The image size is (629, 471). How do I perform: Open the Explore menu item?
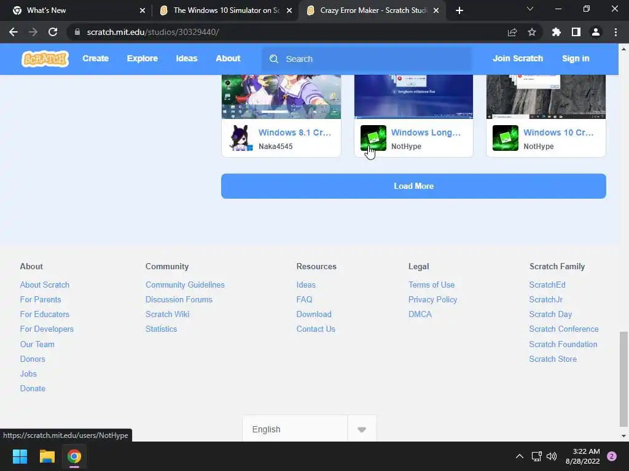tap(143, 58)
